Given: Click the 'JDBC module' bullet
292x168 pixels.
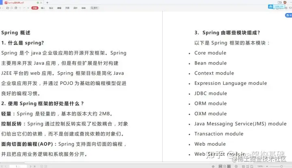Looking at the screenshot, I should coord(210,93).
